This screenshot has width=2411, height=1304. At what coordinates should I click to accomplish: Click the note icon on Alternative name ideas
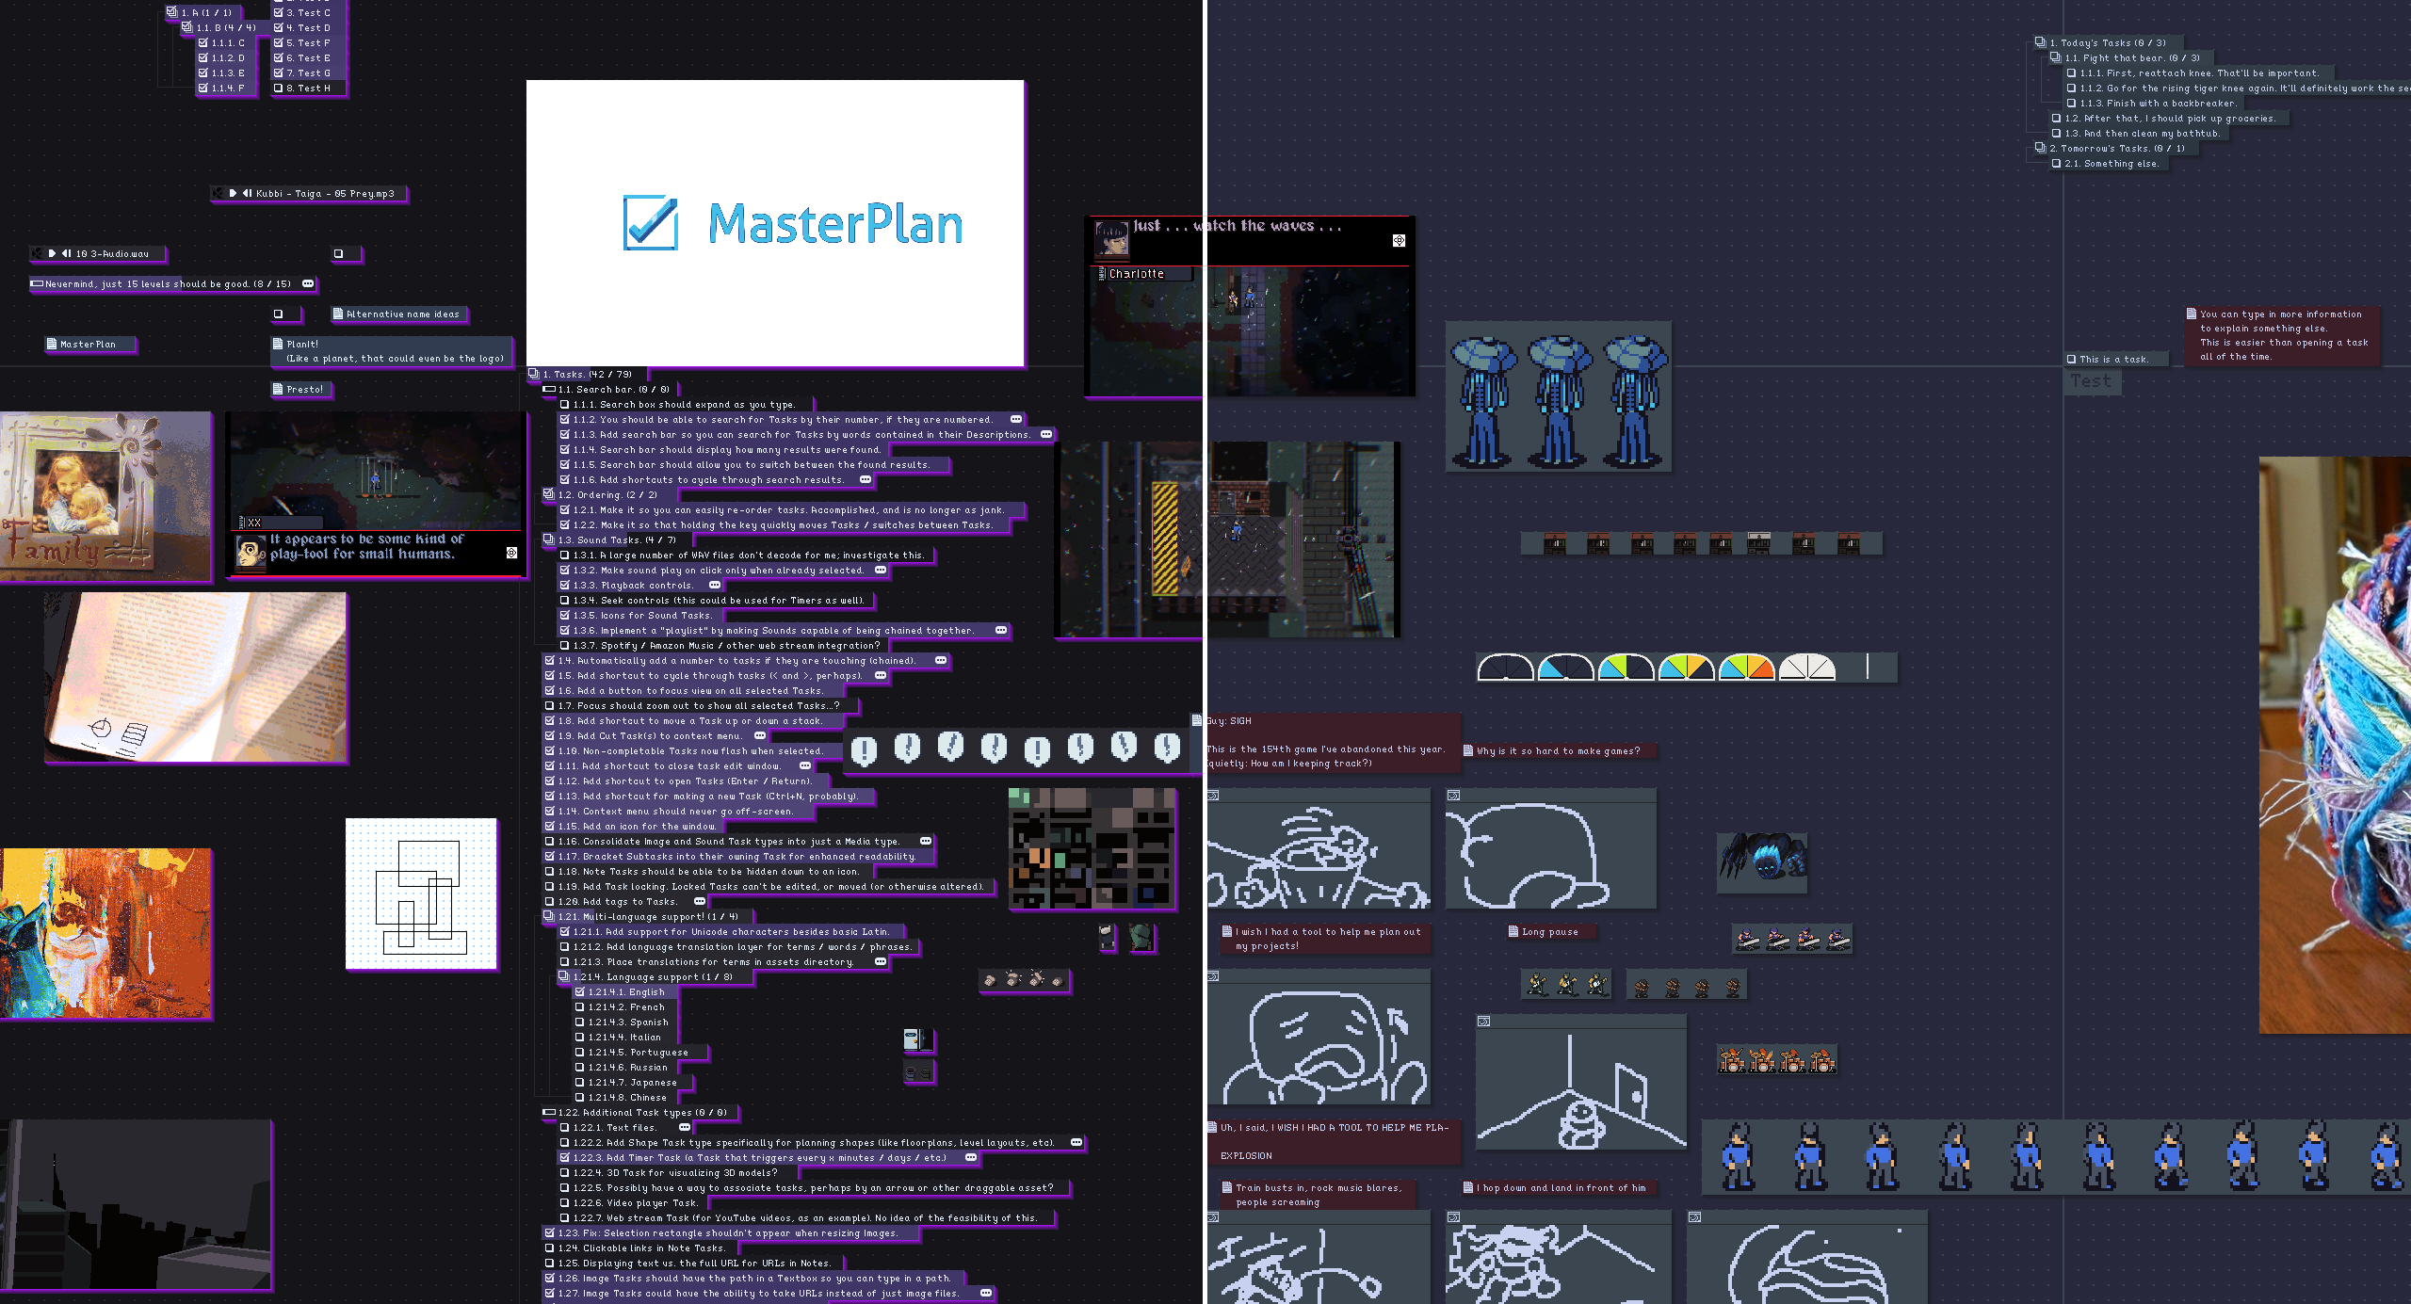[x=338, y=314]
